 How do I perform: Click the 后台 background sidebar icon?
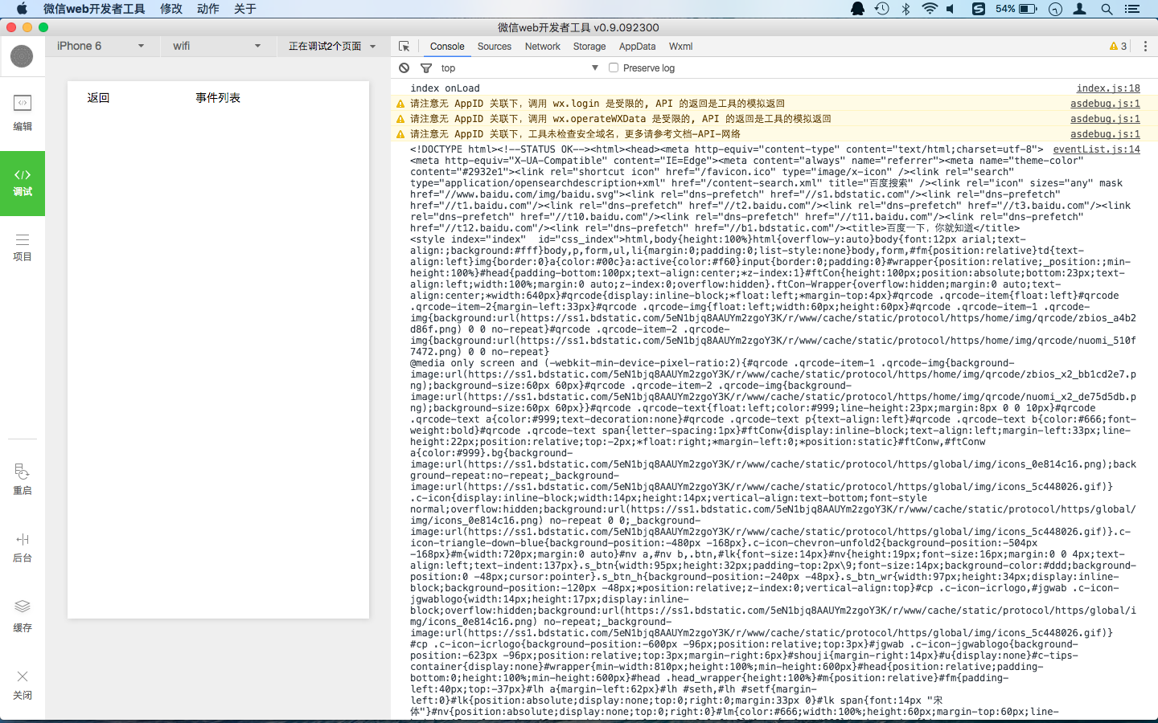[23, 547]
